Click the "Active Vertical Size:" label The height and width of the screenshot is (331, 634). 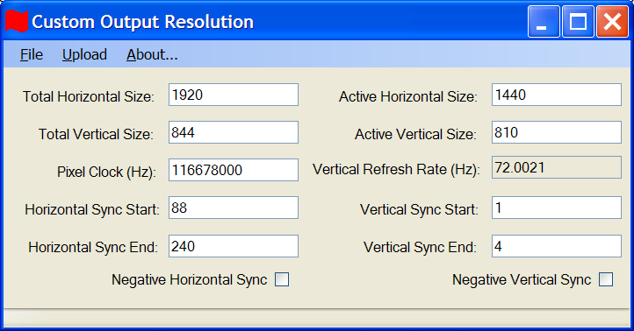click(x=415, y=134)
